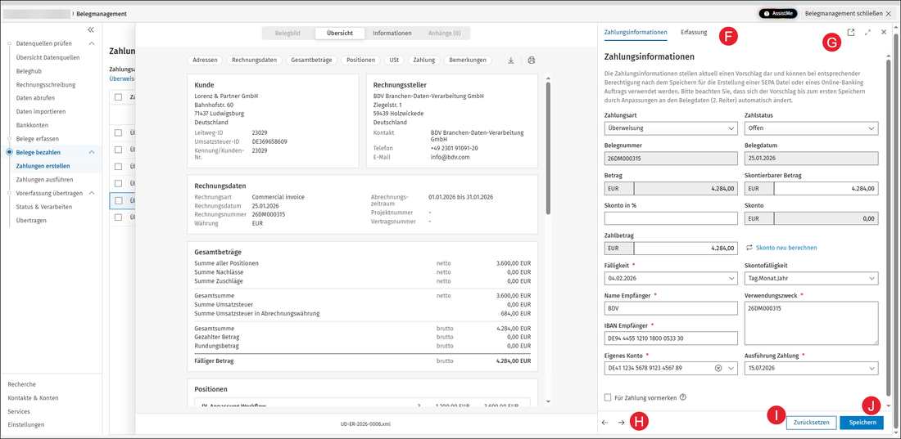
Task: Open Belege erfassen in sidebar
Action: [x=38, y=139]
